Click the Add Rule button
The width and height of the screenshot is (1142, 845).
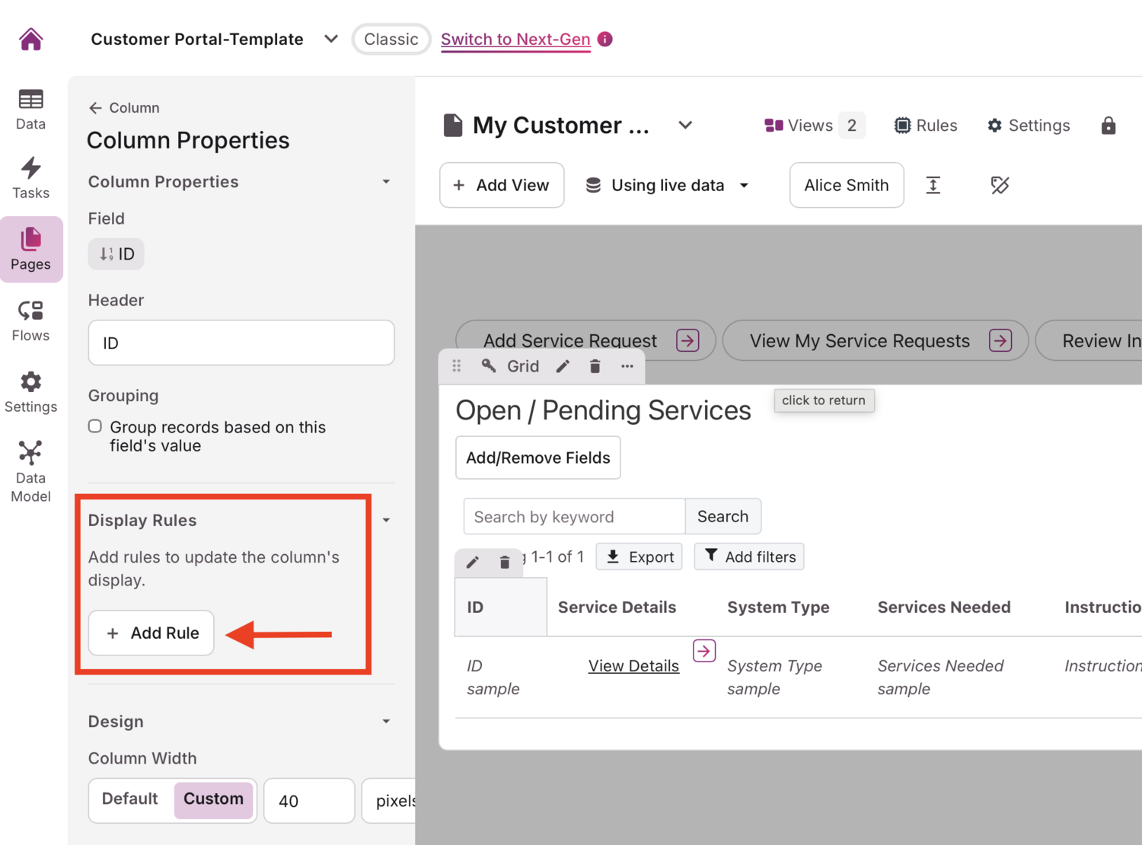coord(152,633)
